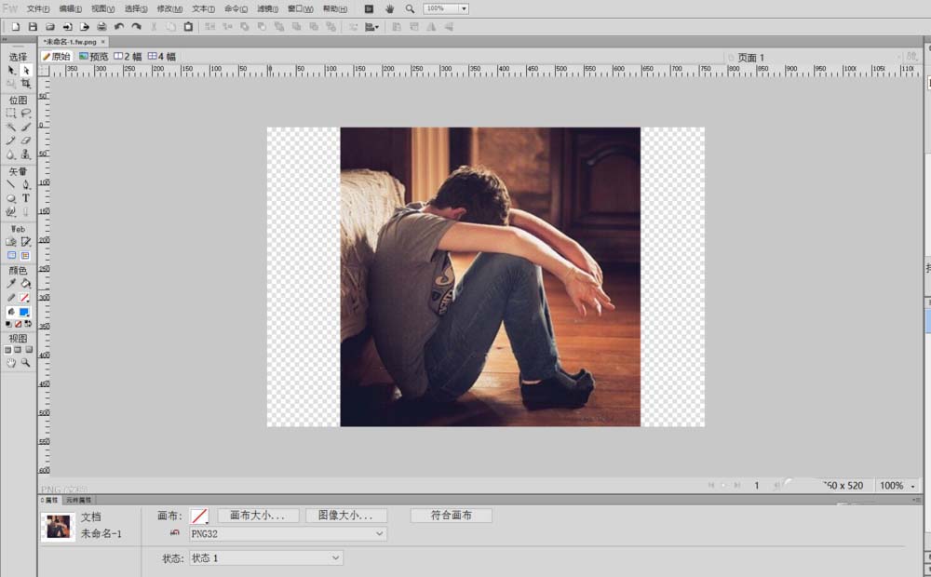Select the Text tool
The height and width of the screenshot is (577, 931).
pyautogui.click(x=25, y=198)
